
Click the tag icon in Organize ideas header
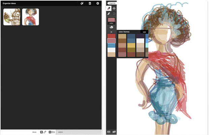(x=82, y=3)
